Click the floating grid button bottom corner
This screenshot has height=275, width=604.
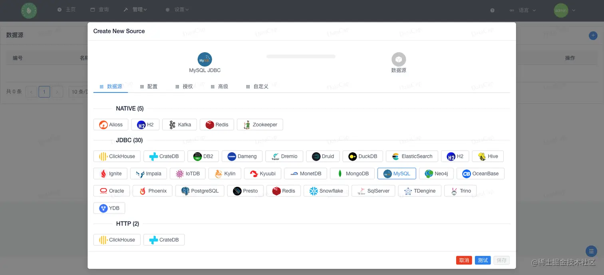(591, 251)
